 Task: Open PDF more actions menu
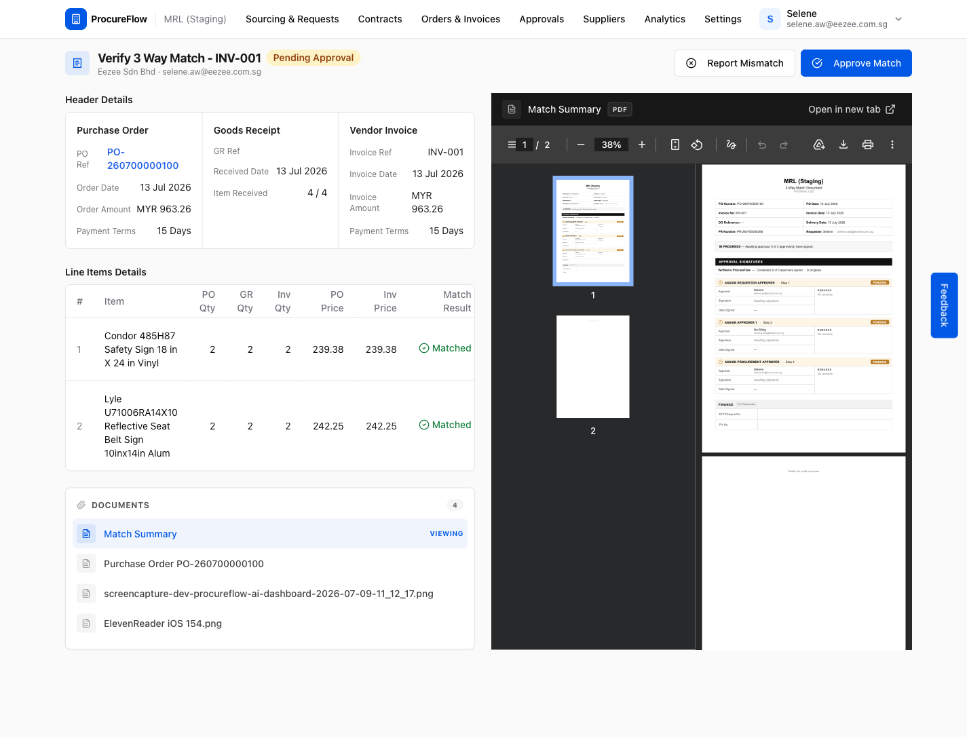click(x=892, y=145)
